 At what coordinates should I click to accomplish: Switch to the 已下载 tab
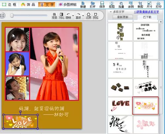click(147, 17)
